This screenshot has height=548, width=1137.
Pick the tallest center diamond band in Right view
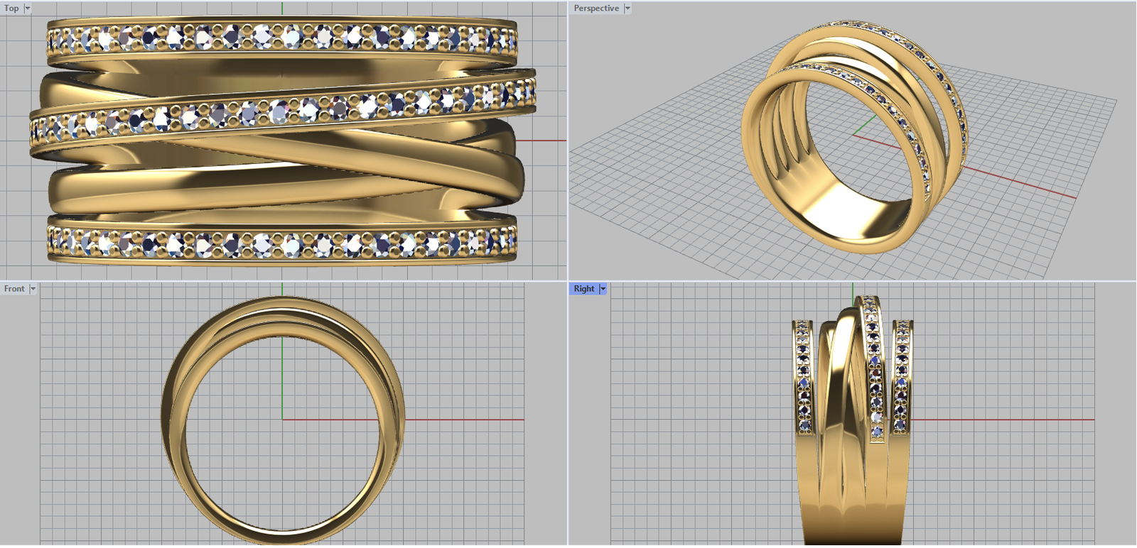click(x=873, y=369)
